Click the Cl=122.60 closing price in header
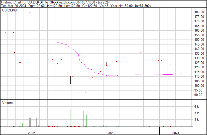This screenshot has height=135, width=207. (x=89, y=6)
